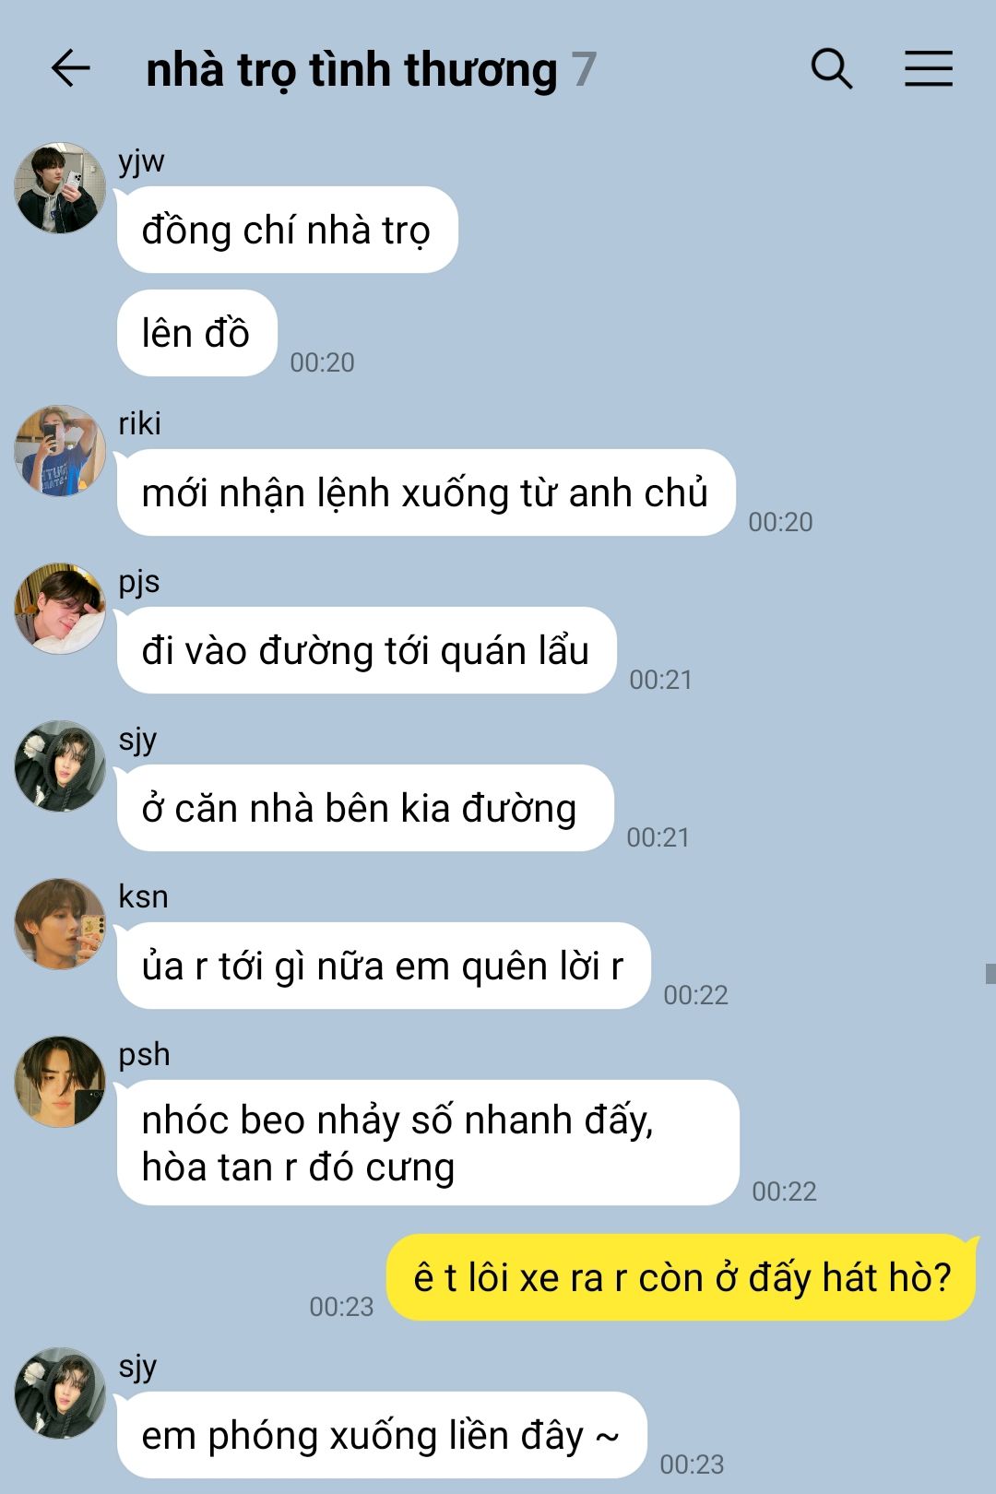Image resolution: width=996 pixels, height=1494 pixels.
Task: Open the chat title nhà trọ tình thương
Action: pos(351,70)
